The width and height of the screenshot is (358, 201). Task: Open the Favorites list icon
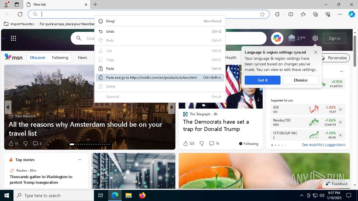tap(303, 14)
